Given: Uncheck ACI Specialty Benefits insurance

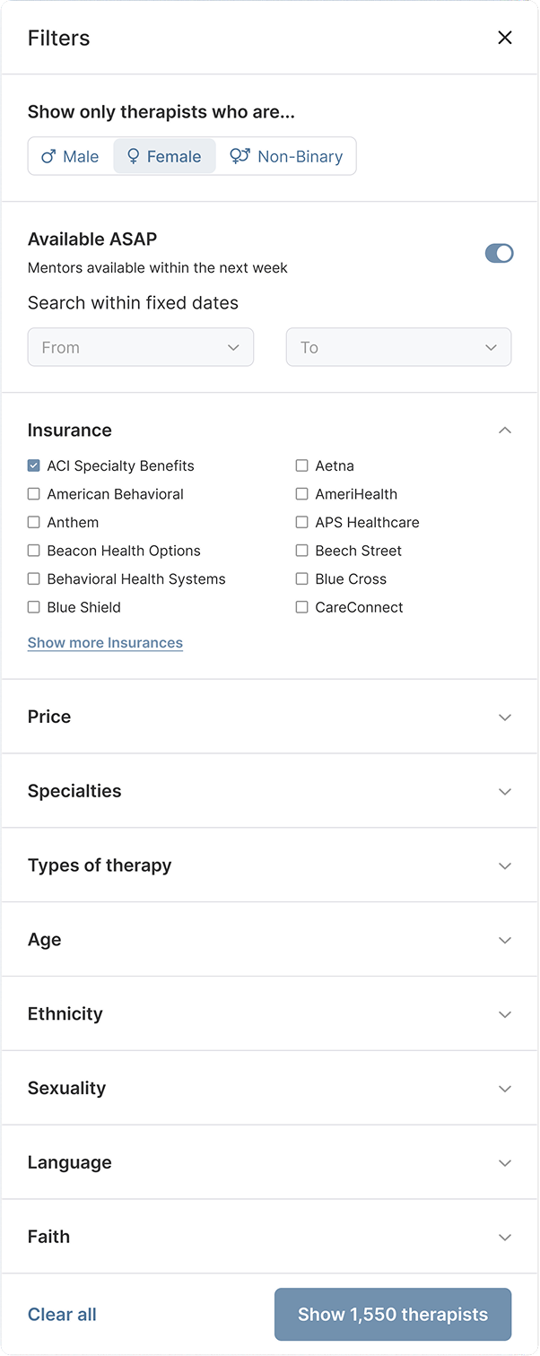Looking at the screenshot, I should coord(34,465).
